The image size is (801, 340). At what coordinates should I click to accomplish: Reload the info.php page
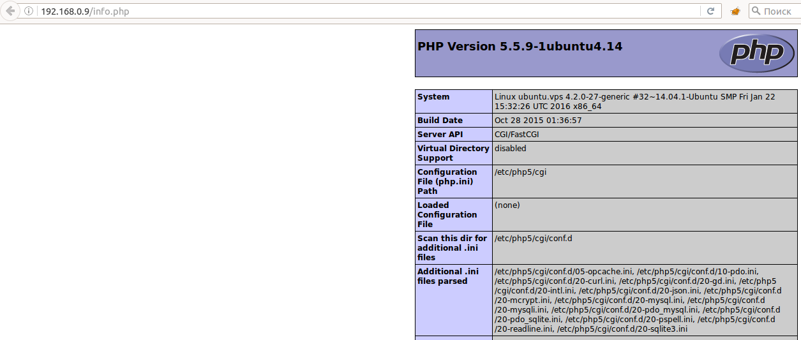[x=710, y=11]
